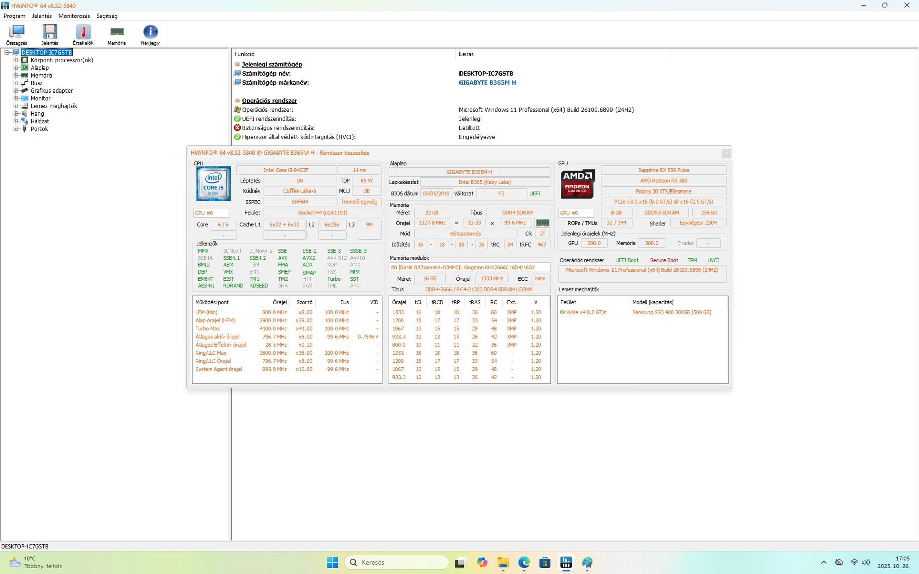Viewport: 919px width, 574px height.
Task: Open the Érzékelők sensors icon
Action: point(83,35)
